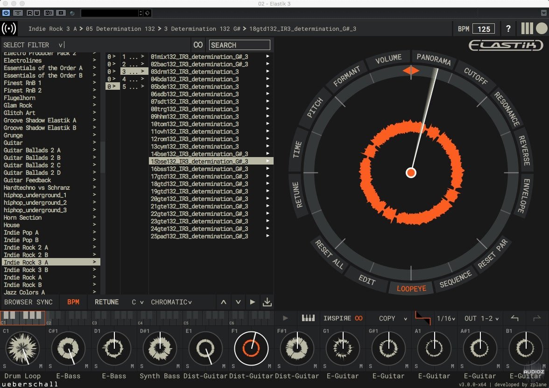Screen dimensions: 549x388
Task: Enable the Retune toggle in the browser bar
Action: point(106,302)
